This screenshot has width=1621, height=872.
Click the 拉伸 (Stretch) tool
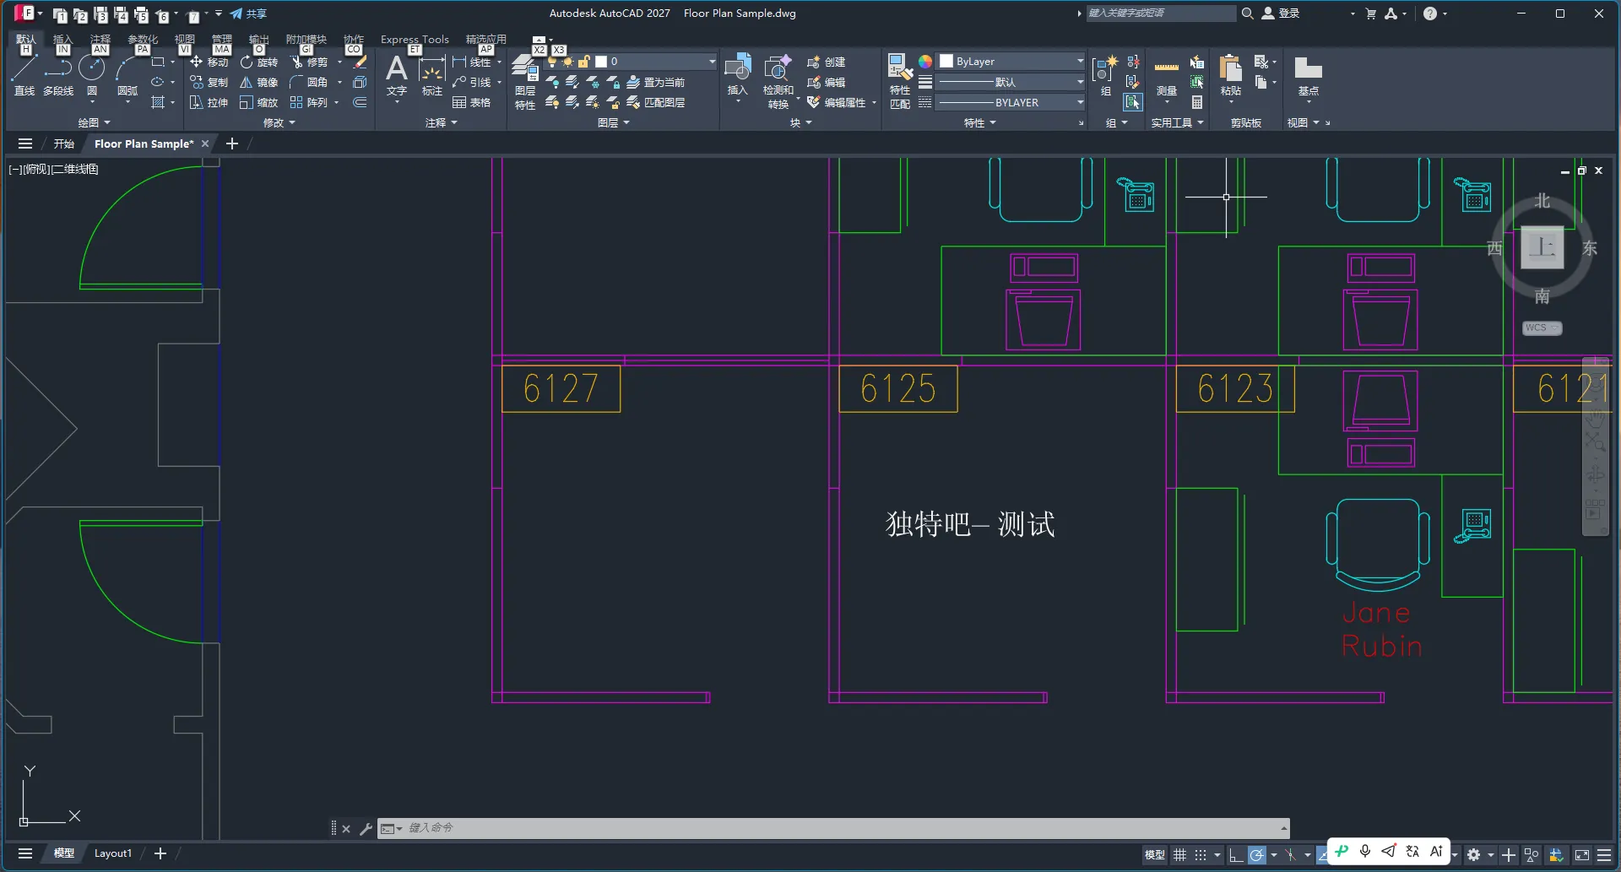(x=209, y=102)
